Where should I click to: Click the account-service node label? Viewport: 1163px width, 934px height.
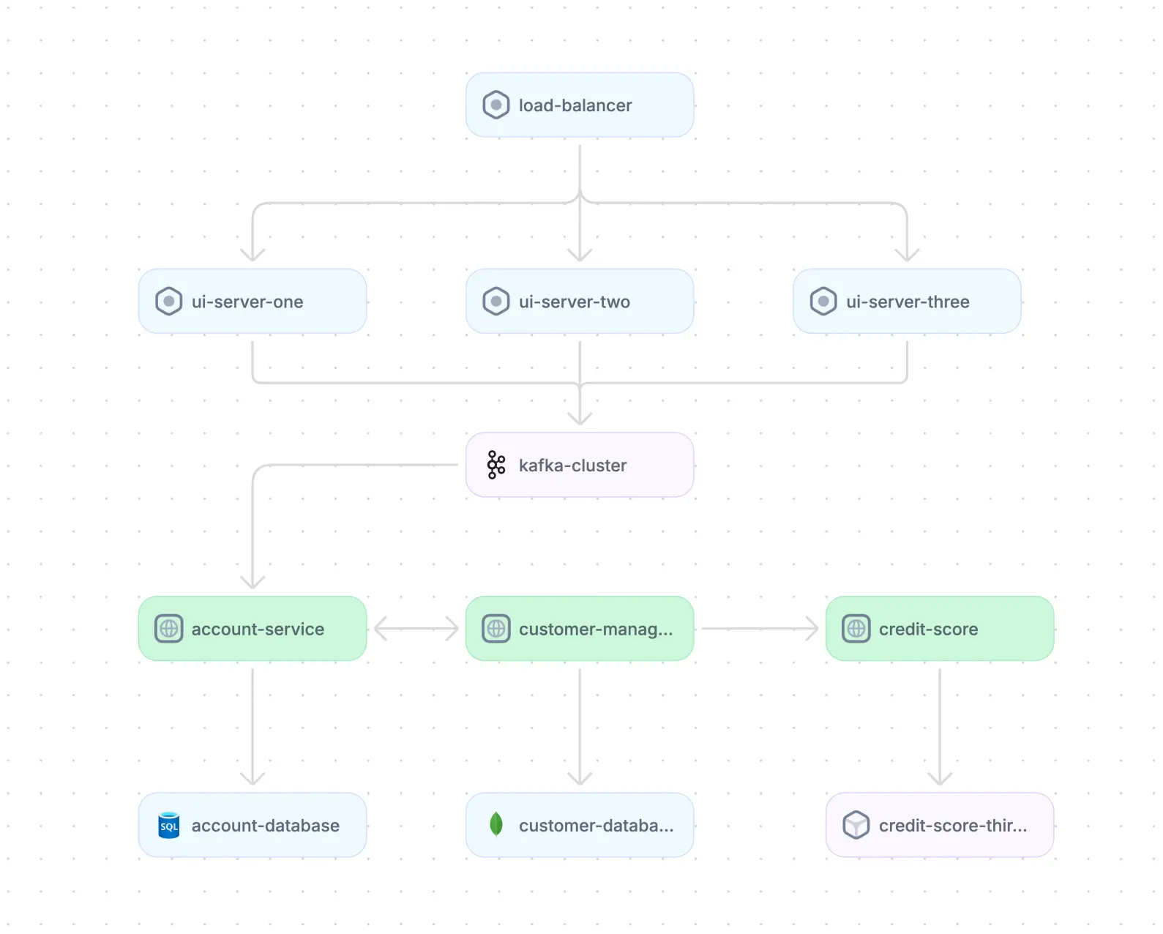point(258,629)
